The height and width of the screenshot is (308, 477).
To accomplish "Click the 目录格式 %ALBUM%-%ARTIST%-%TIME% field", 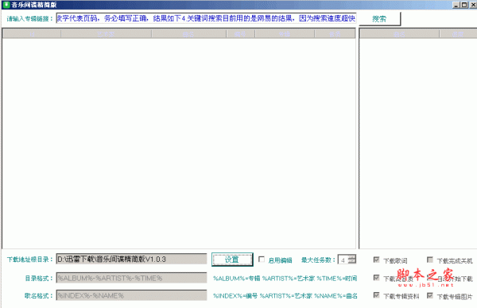I will 131,278.
